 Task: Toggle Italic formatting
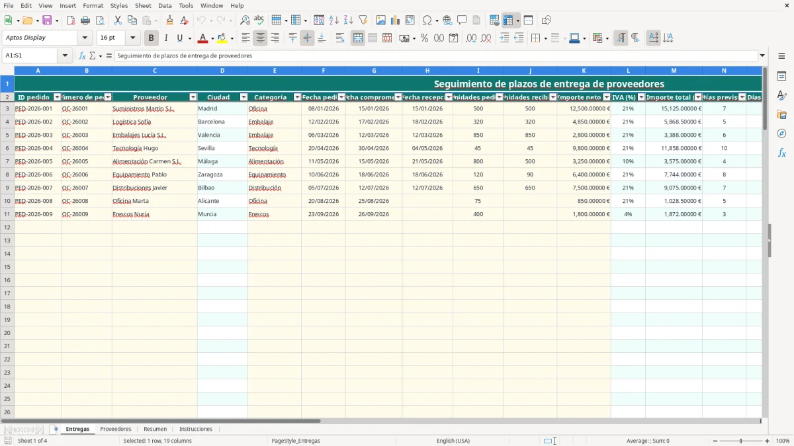tap(165, 38)
